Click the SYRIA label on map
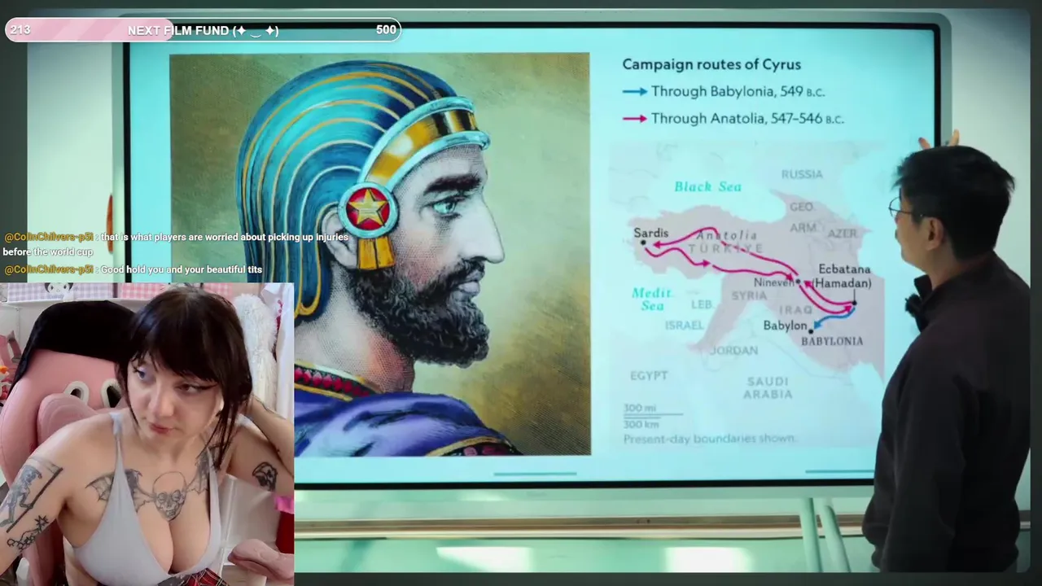The height and width of the screenshot is (586, 1042). tap(749, 295)
